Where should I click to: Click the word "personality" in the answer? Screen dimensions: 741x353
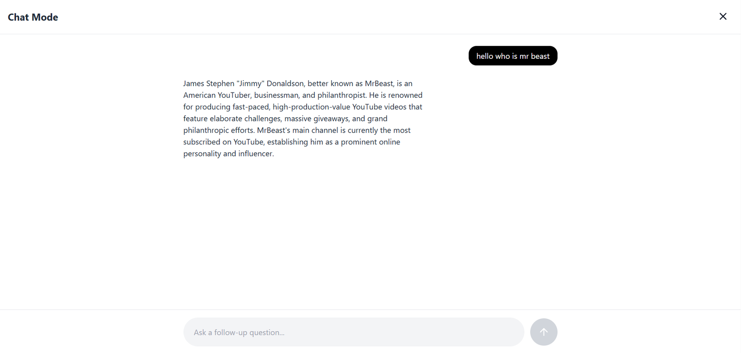coord(202,153)
